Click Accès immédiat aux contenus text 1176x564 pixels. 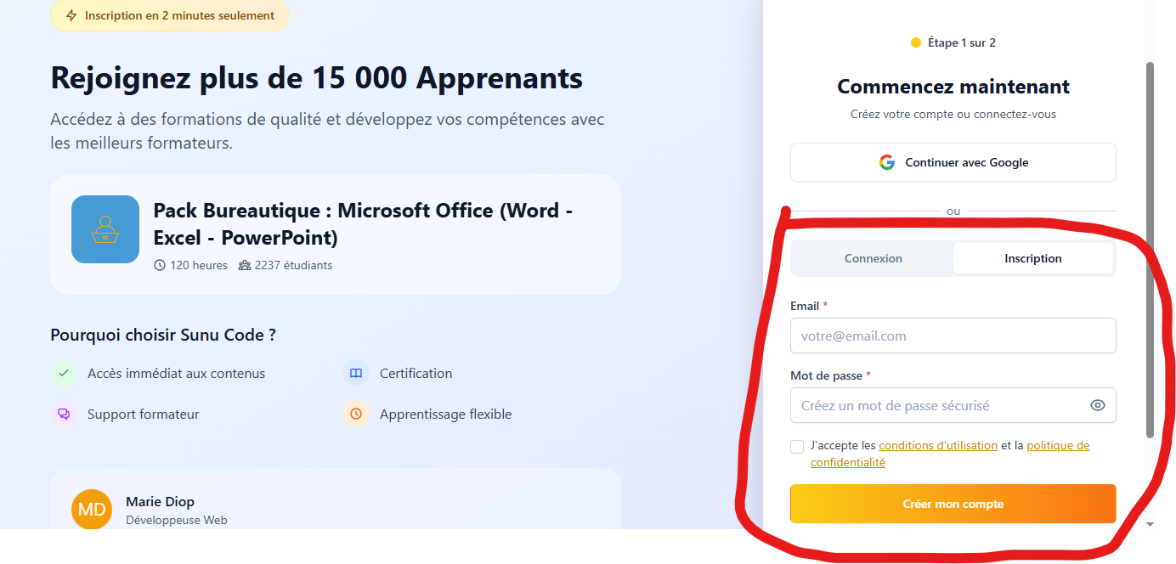click(176, 373)
